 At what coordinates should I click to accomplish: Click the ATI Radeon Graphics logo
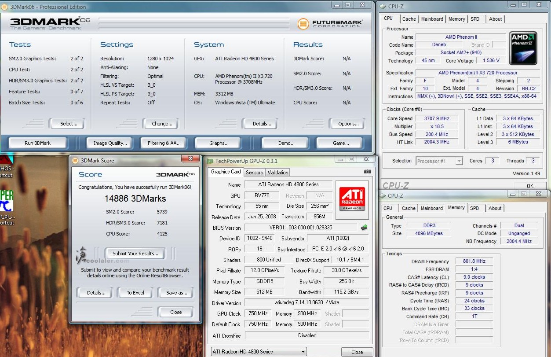pyautogui.click(x=352, y=199)
